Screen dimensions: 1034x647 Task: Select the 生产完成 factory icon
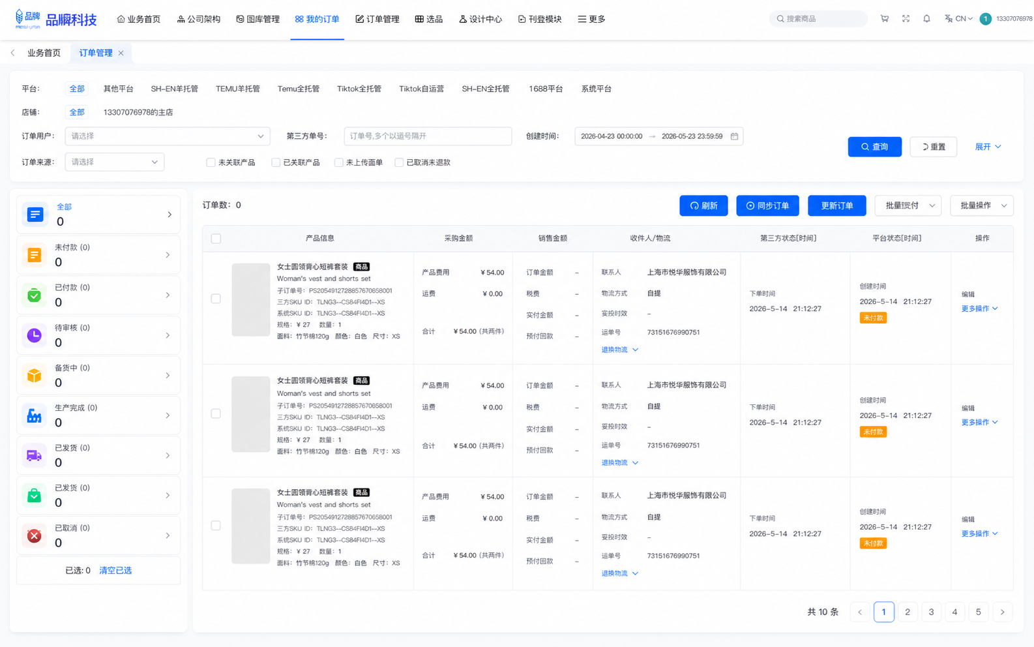(x=35, y=415)
